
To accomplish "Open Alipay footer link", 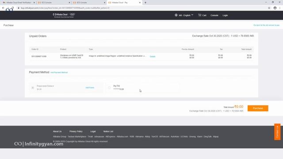I will [x=216, y=136].
